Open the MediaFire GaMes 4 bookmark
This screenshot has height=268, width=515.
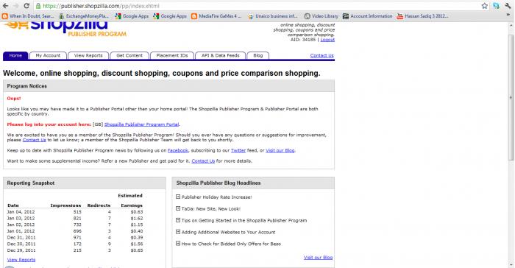point(216,15)
